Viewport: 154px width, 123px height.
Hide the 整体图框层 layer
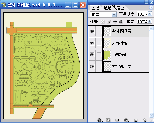92,31
